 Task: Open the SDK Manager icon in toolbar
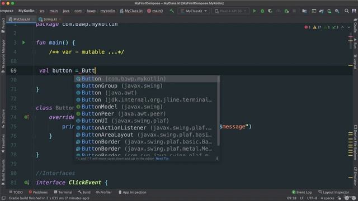337,11
